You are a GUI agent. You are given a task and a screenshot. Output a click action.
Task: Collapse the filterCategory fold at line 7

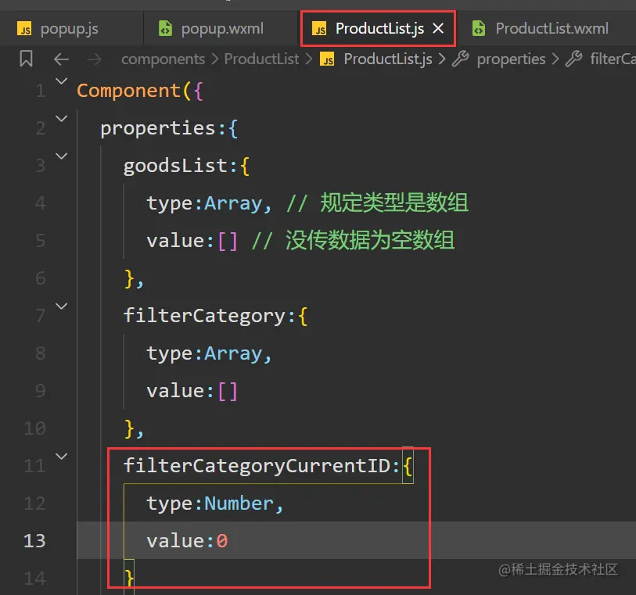pyautogui.click(x=61, y=306)
